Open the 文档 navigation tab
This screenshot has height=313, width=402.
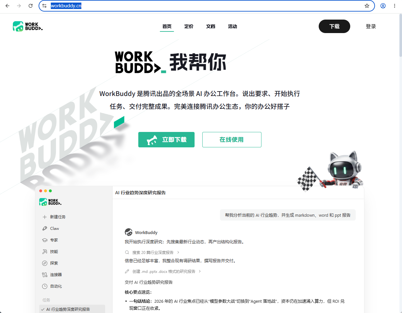[211, 26]
